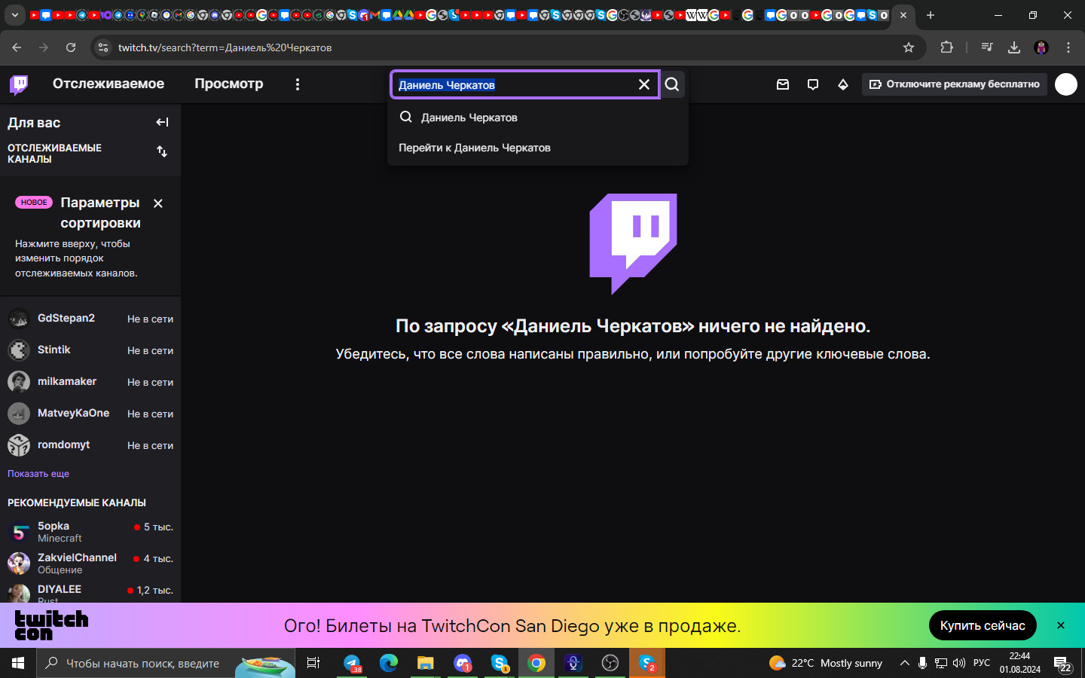Open Chrome downloads icon

tap(1014, 47)
